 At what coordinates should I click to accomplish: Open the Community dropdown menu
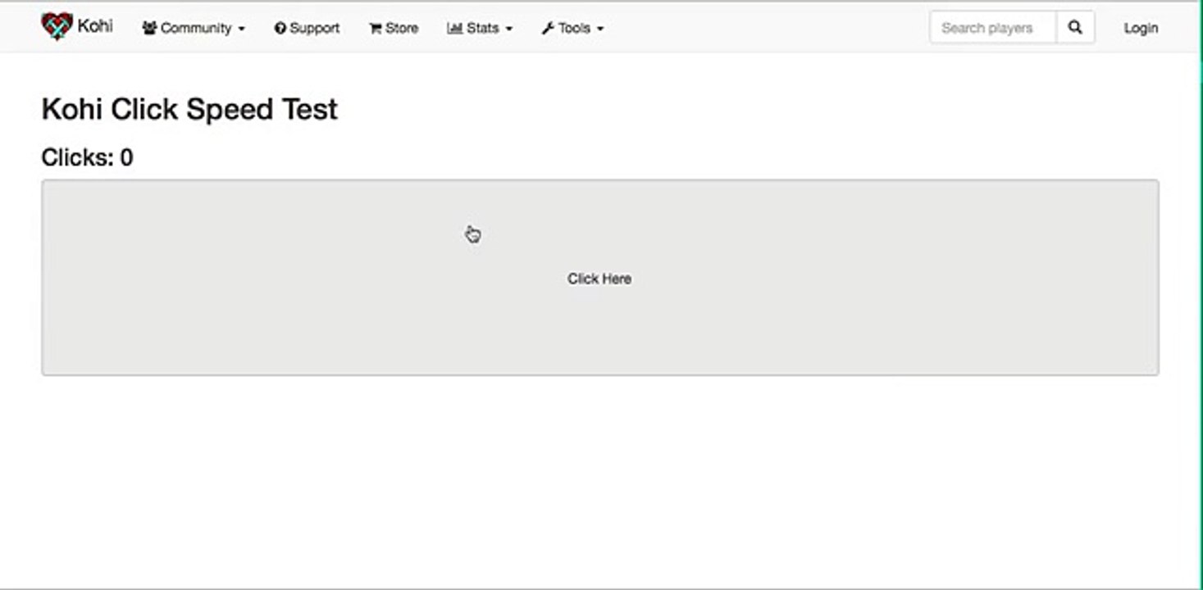pos(194,28)
